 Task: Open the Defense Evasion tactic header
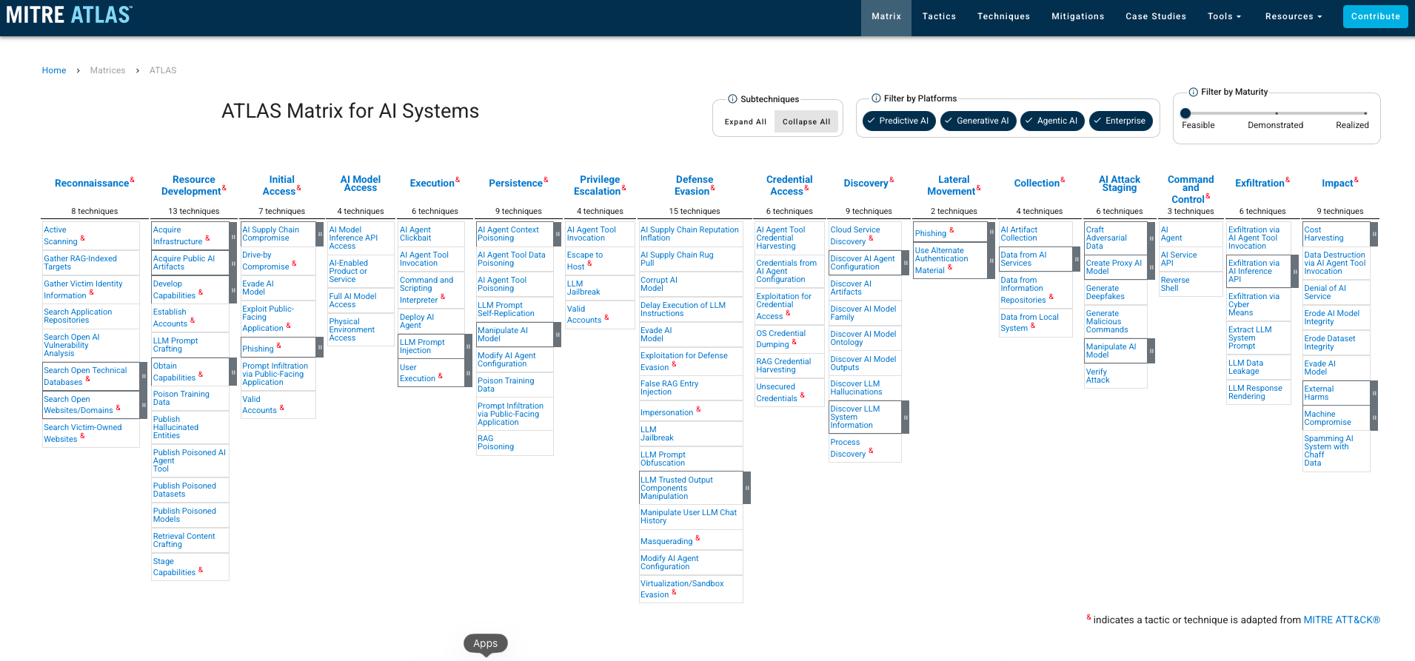click(694, 186)
